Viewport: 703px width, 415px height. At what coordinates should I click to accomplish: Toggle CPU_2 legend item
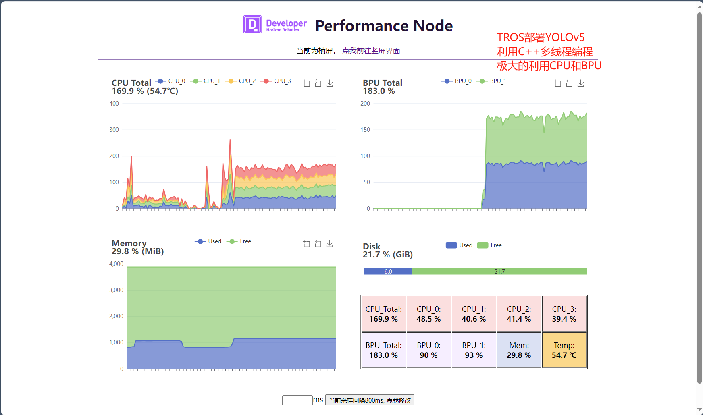click(x=241, y=81)
